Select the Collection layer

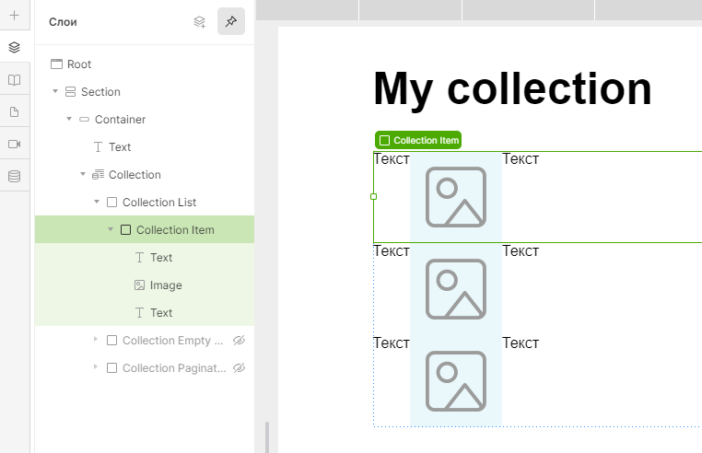(145, 175)
